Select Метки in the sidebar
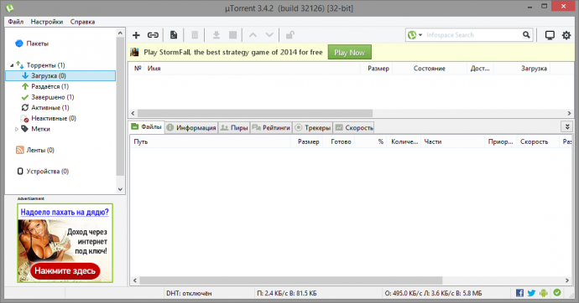Image resolution: width=579 pixels, height=303 pixels. (x=40, y=129)
